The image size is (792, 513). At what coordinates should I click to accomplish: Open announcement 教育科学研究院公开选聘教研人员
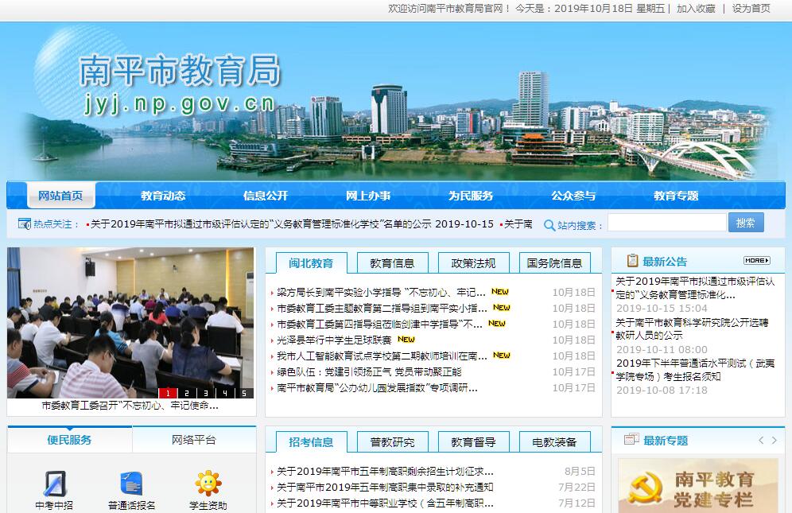point(692,328)
